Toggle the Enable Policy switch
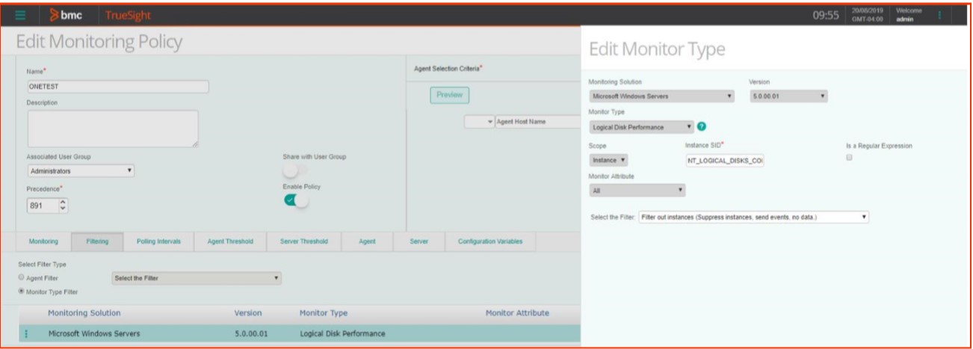The height and width of the screenshot is (349, 973). point(296,200)
